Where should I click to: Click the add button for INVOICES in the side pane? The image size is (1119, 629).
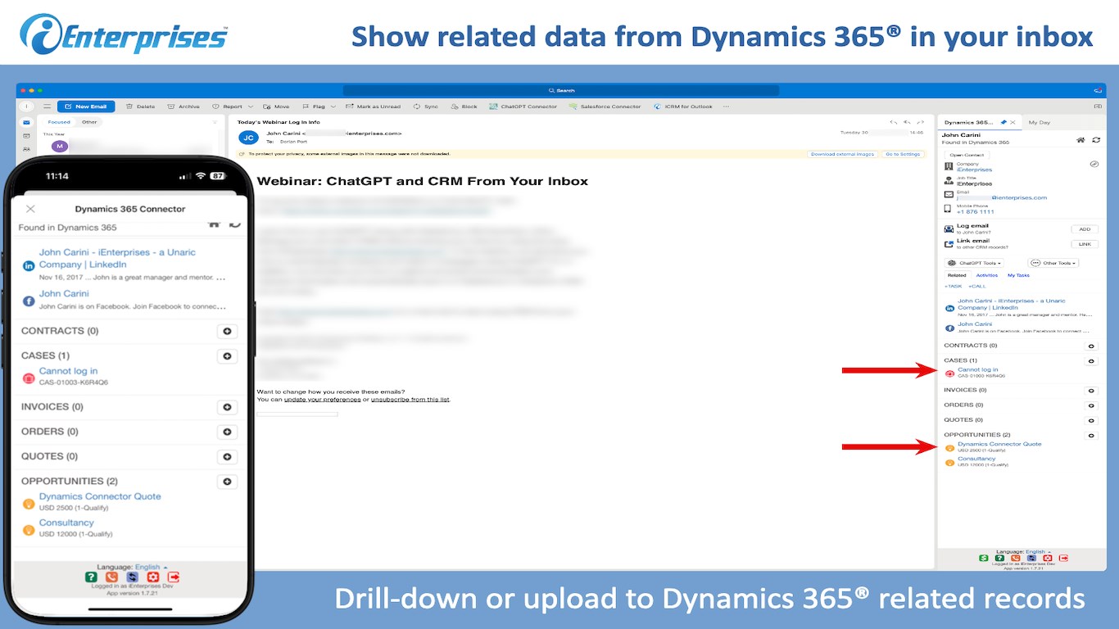pos(1090,391)
